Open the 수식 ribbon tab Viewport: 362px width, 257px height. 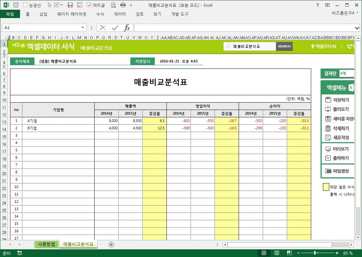pyautogui.click(x=100, y=14)
